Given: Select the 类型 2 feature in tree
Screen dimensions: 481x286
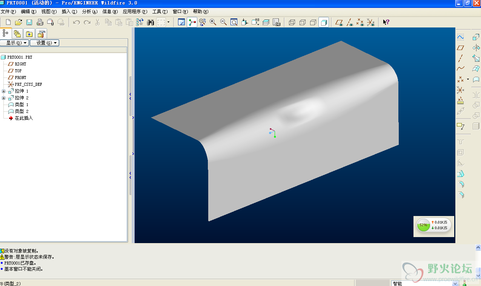Looking at the screenshot, I should click(22, 111).
